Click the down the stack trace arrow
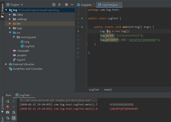This screenshot has height=122, width=171. pyautogui.click(x=14, y=107)
